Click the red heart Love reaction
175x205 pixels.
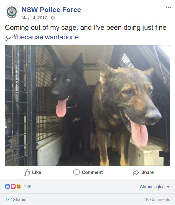click(x=13, y=186)
